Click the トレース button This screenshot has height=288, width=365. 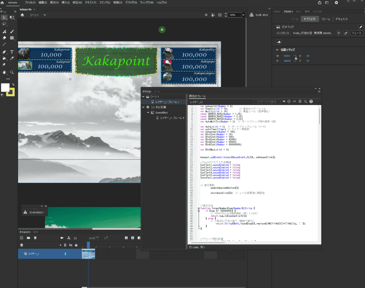tap(356, 33)
